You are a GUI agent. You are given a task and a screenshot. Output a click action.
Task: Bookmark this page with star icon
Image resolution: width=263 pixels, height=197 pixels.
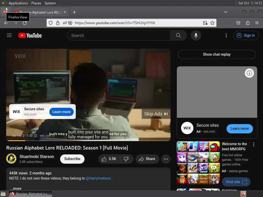pos(212,23)
